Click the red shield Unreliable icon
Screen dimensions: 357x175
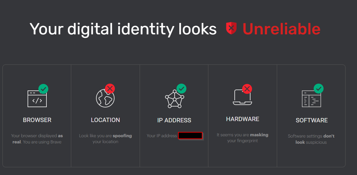[231, 28]
